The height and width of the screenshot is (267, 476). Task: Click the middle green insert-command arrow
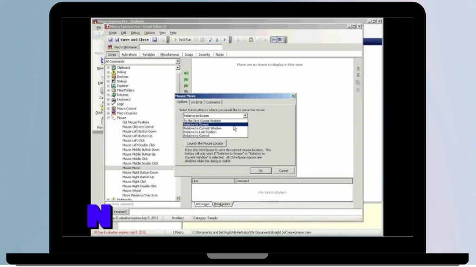point(186,80)
